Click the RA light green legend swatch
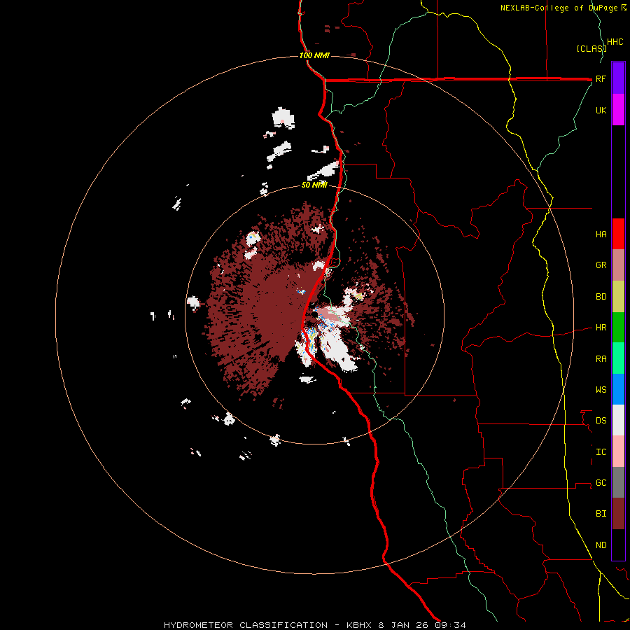Screen dimensions: 630x630 [618, 358]
